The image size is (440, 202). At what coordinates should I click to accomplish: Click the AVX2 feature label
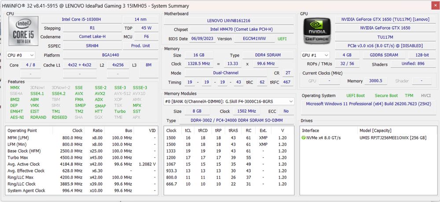click(100, 94)
